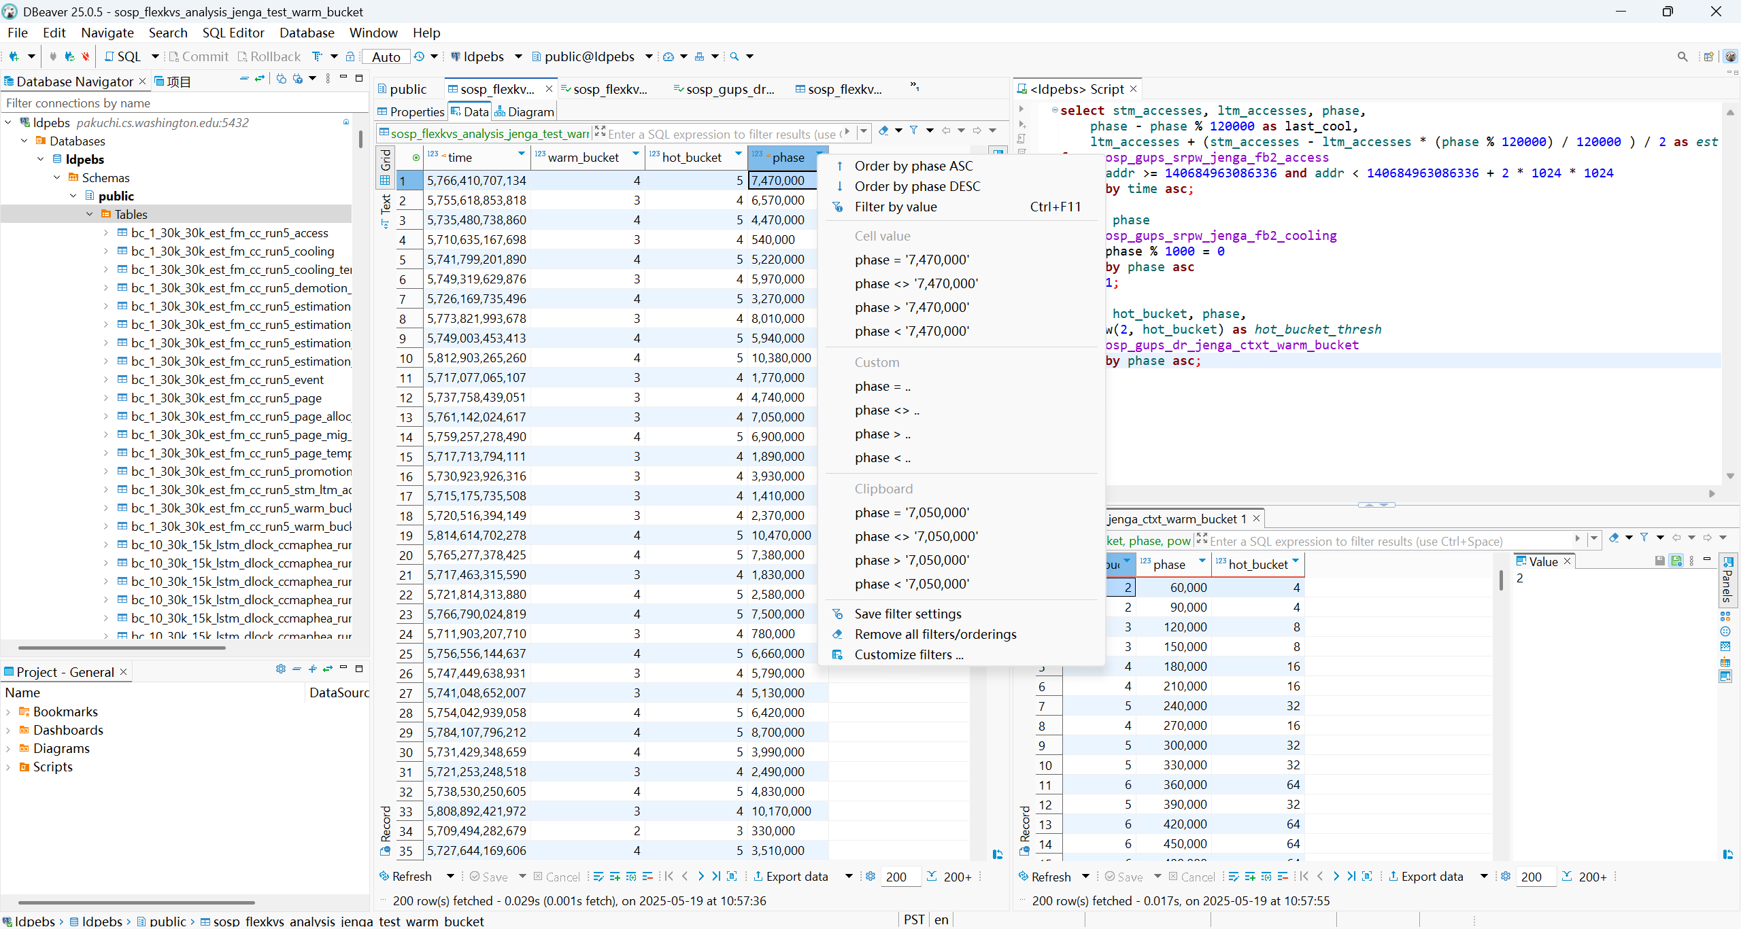Toggle Record mode in left data panel
Image resolution: width=1741 pixels, height=929 pixels.
coord(386,830)
